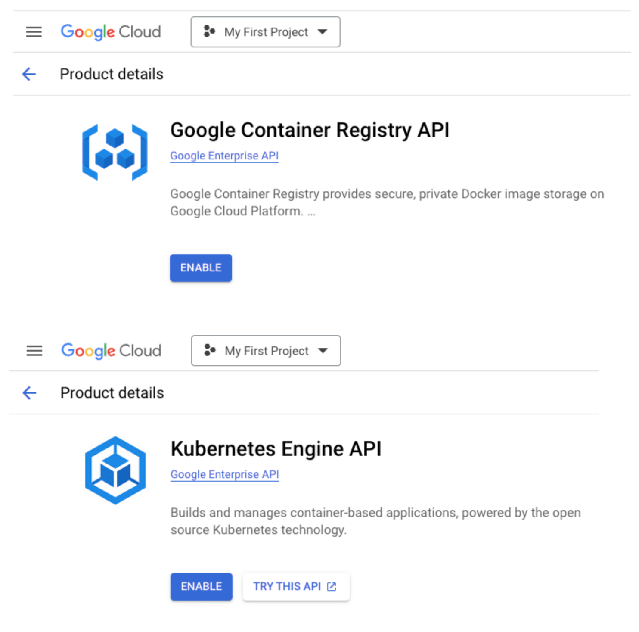Enable the Kubernetes Engine API
The width and height of the screenshot is (639, 632).
coord(202,587)
